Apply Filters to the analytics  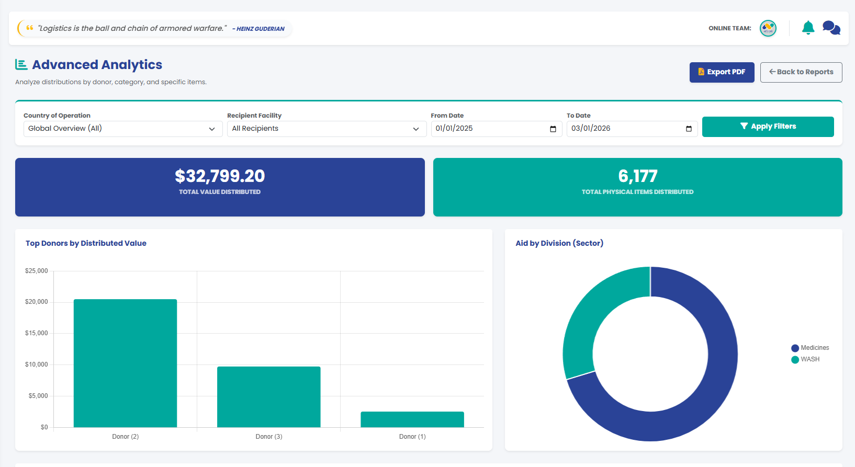click(768, 127)
